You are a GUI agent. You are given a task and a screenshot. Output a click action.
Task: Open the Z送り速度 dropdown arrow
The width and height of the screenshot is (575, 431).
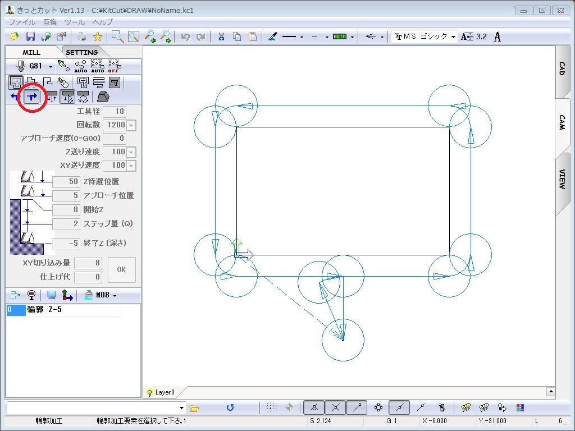coord(131,153)
